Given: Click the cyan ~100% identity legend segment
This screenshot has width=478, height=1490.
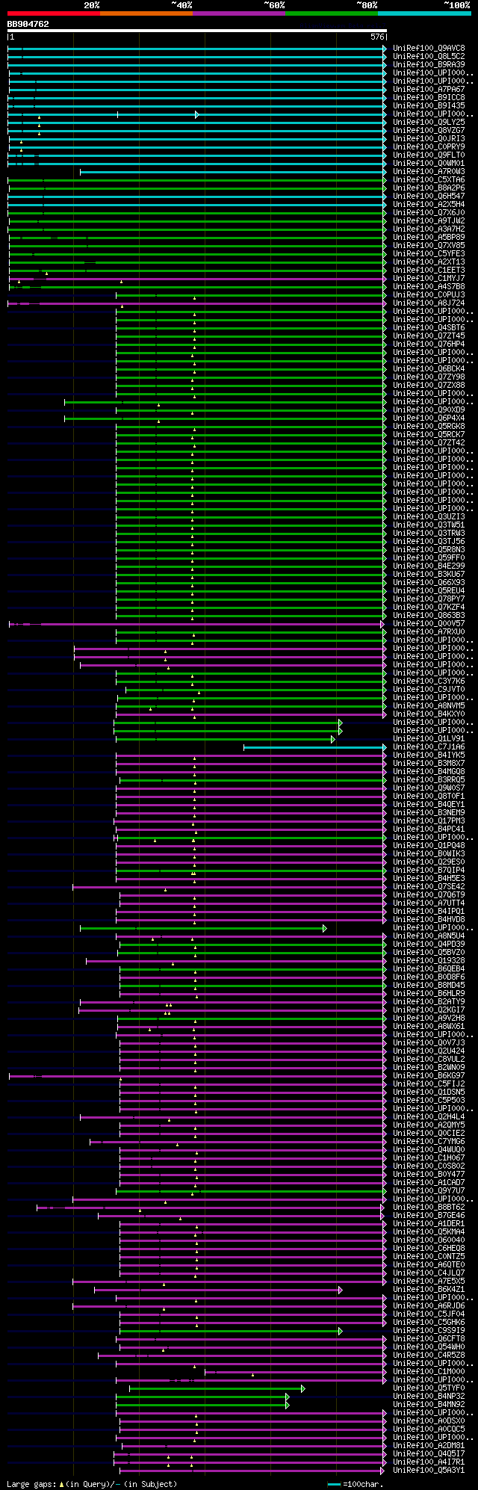Looking at the screenshot, I should (423, 13).
